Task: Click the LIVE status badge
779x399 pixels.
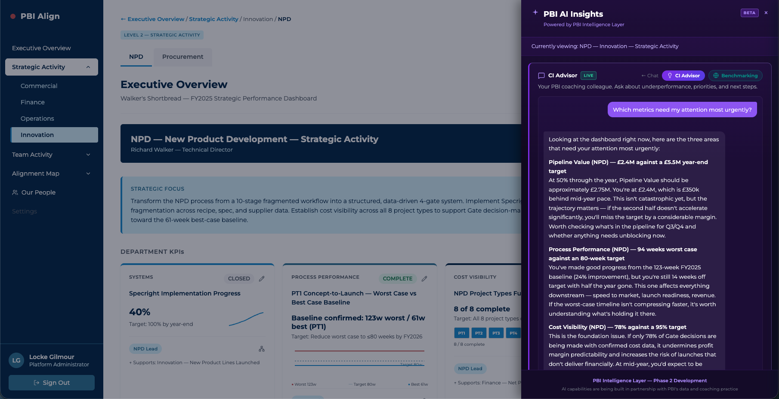Action: [x=588, y=76]
